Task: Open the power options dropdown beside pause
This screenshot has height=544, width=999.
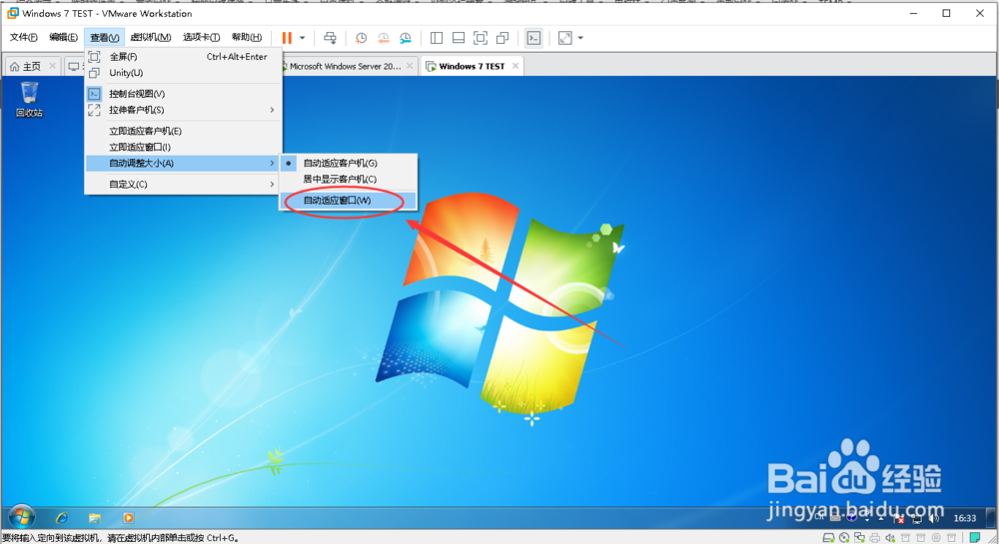Action: pos(302,38)
